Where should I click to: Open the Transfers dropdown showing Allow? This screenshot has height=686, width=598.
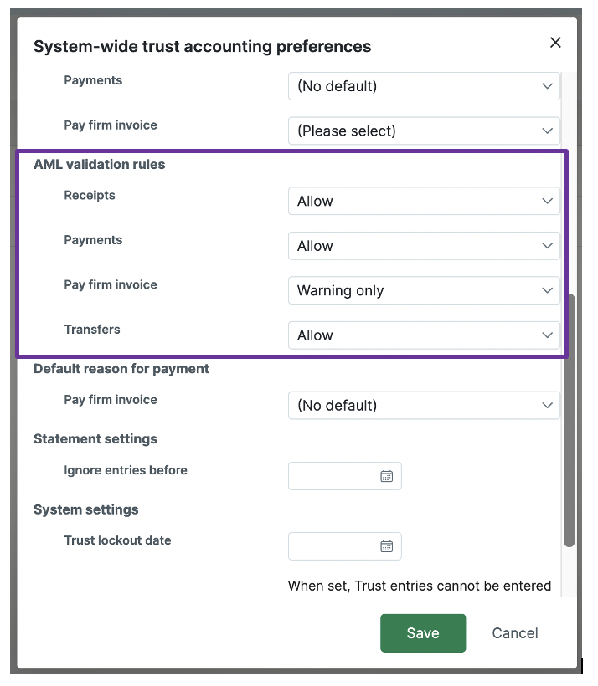(x=424, y=335)
